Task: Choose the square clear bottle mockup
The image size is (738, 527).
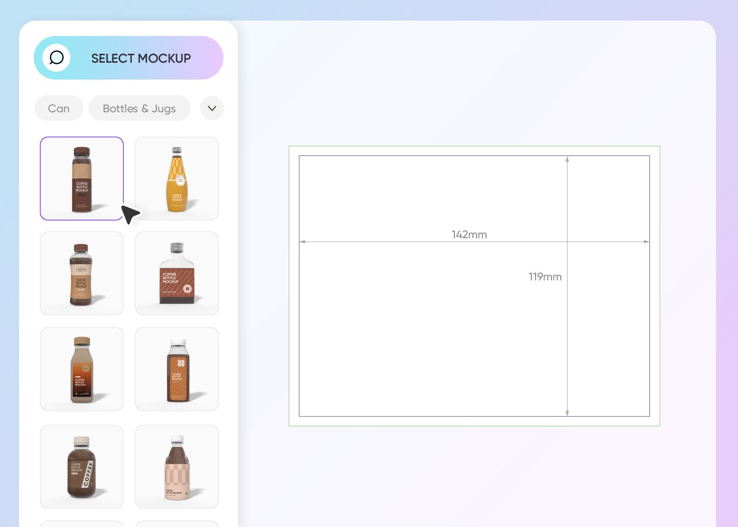Action: 177,369
